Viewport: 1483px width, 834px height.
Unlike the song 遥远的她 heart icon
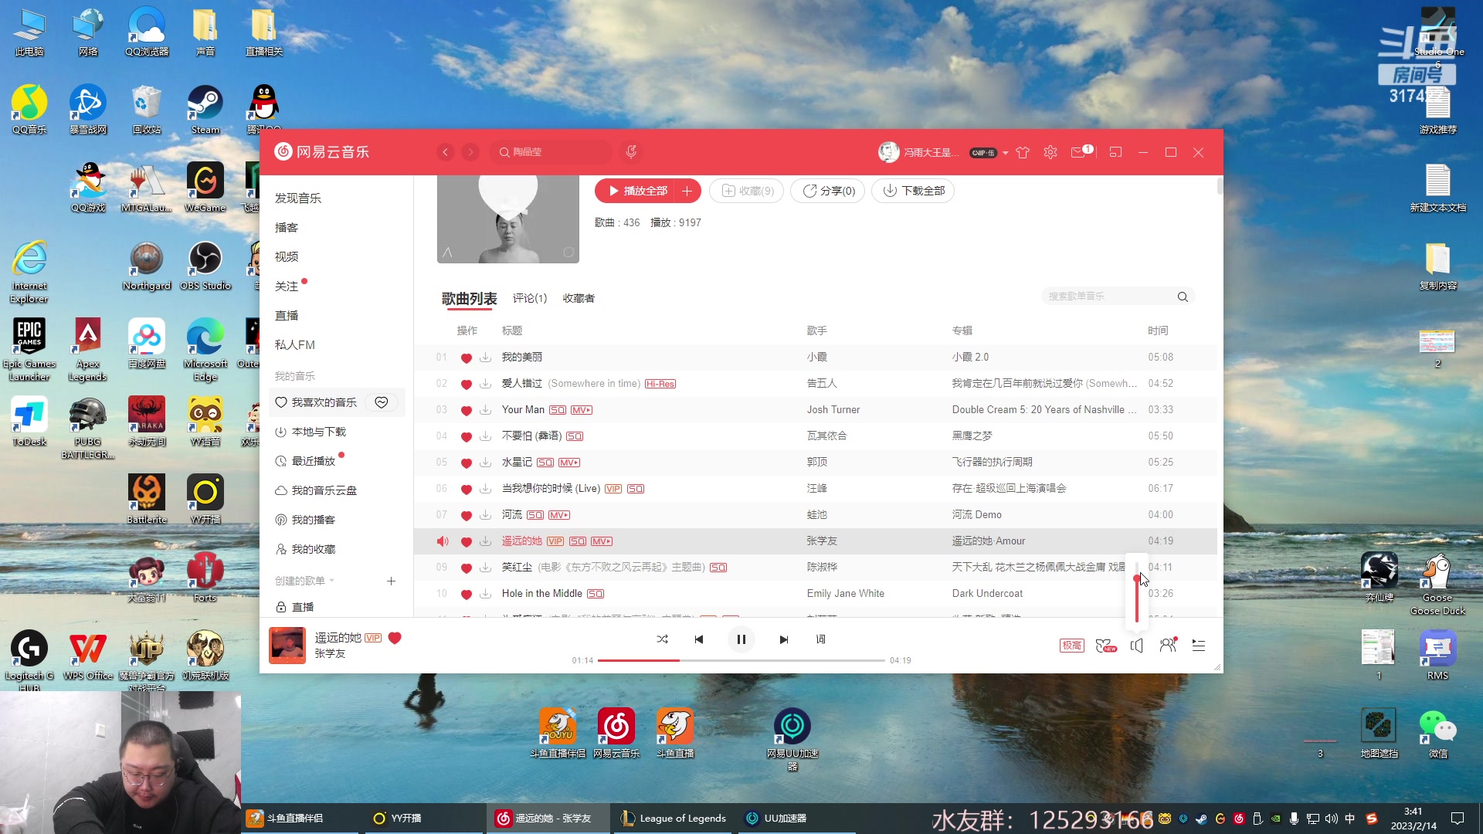point(467,542)
